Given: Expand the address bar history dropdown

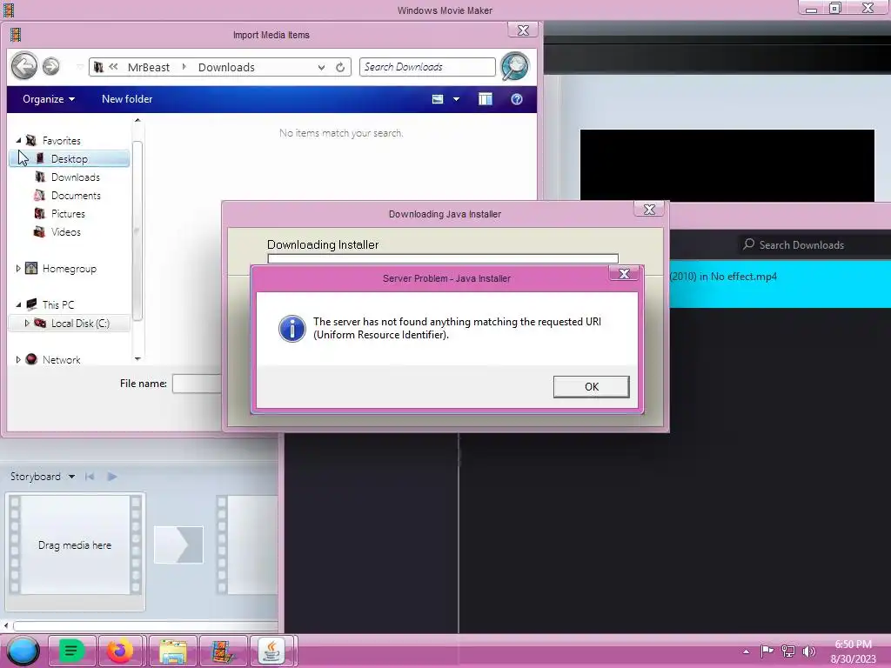Looking at the screenshot, I should tap(322, 67).
